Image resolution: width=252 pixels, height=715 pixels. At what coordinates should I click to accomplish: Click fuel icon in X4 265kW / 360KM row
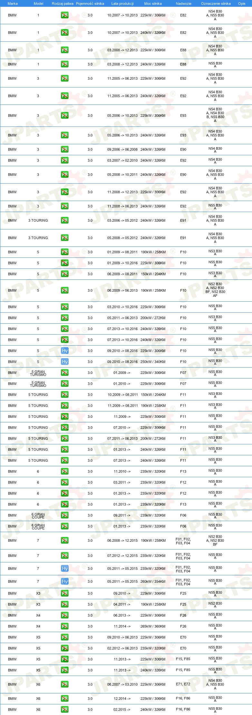pos(65,626)
